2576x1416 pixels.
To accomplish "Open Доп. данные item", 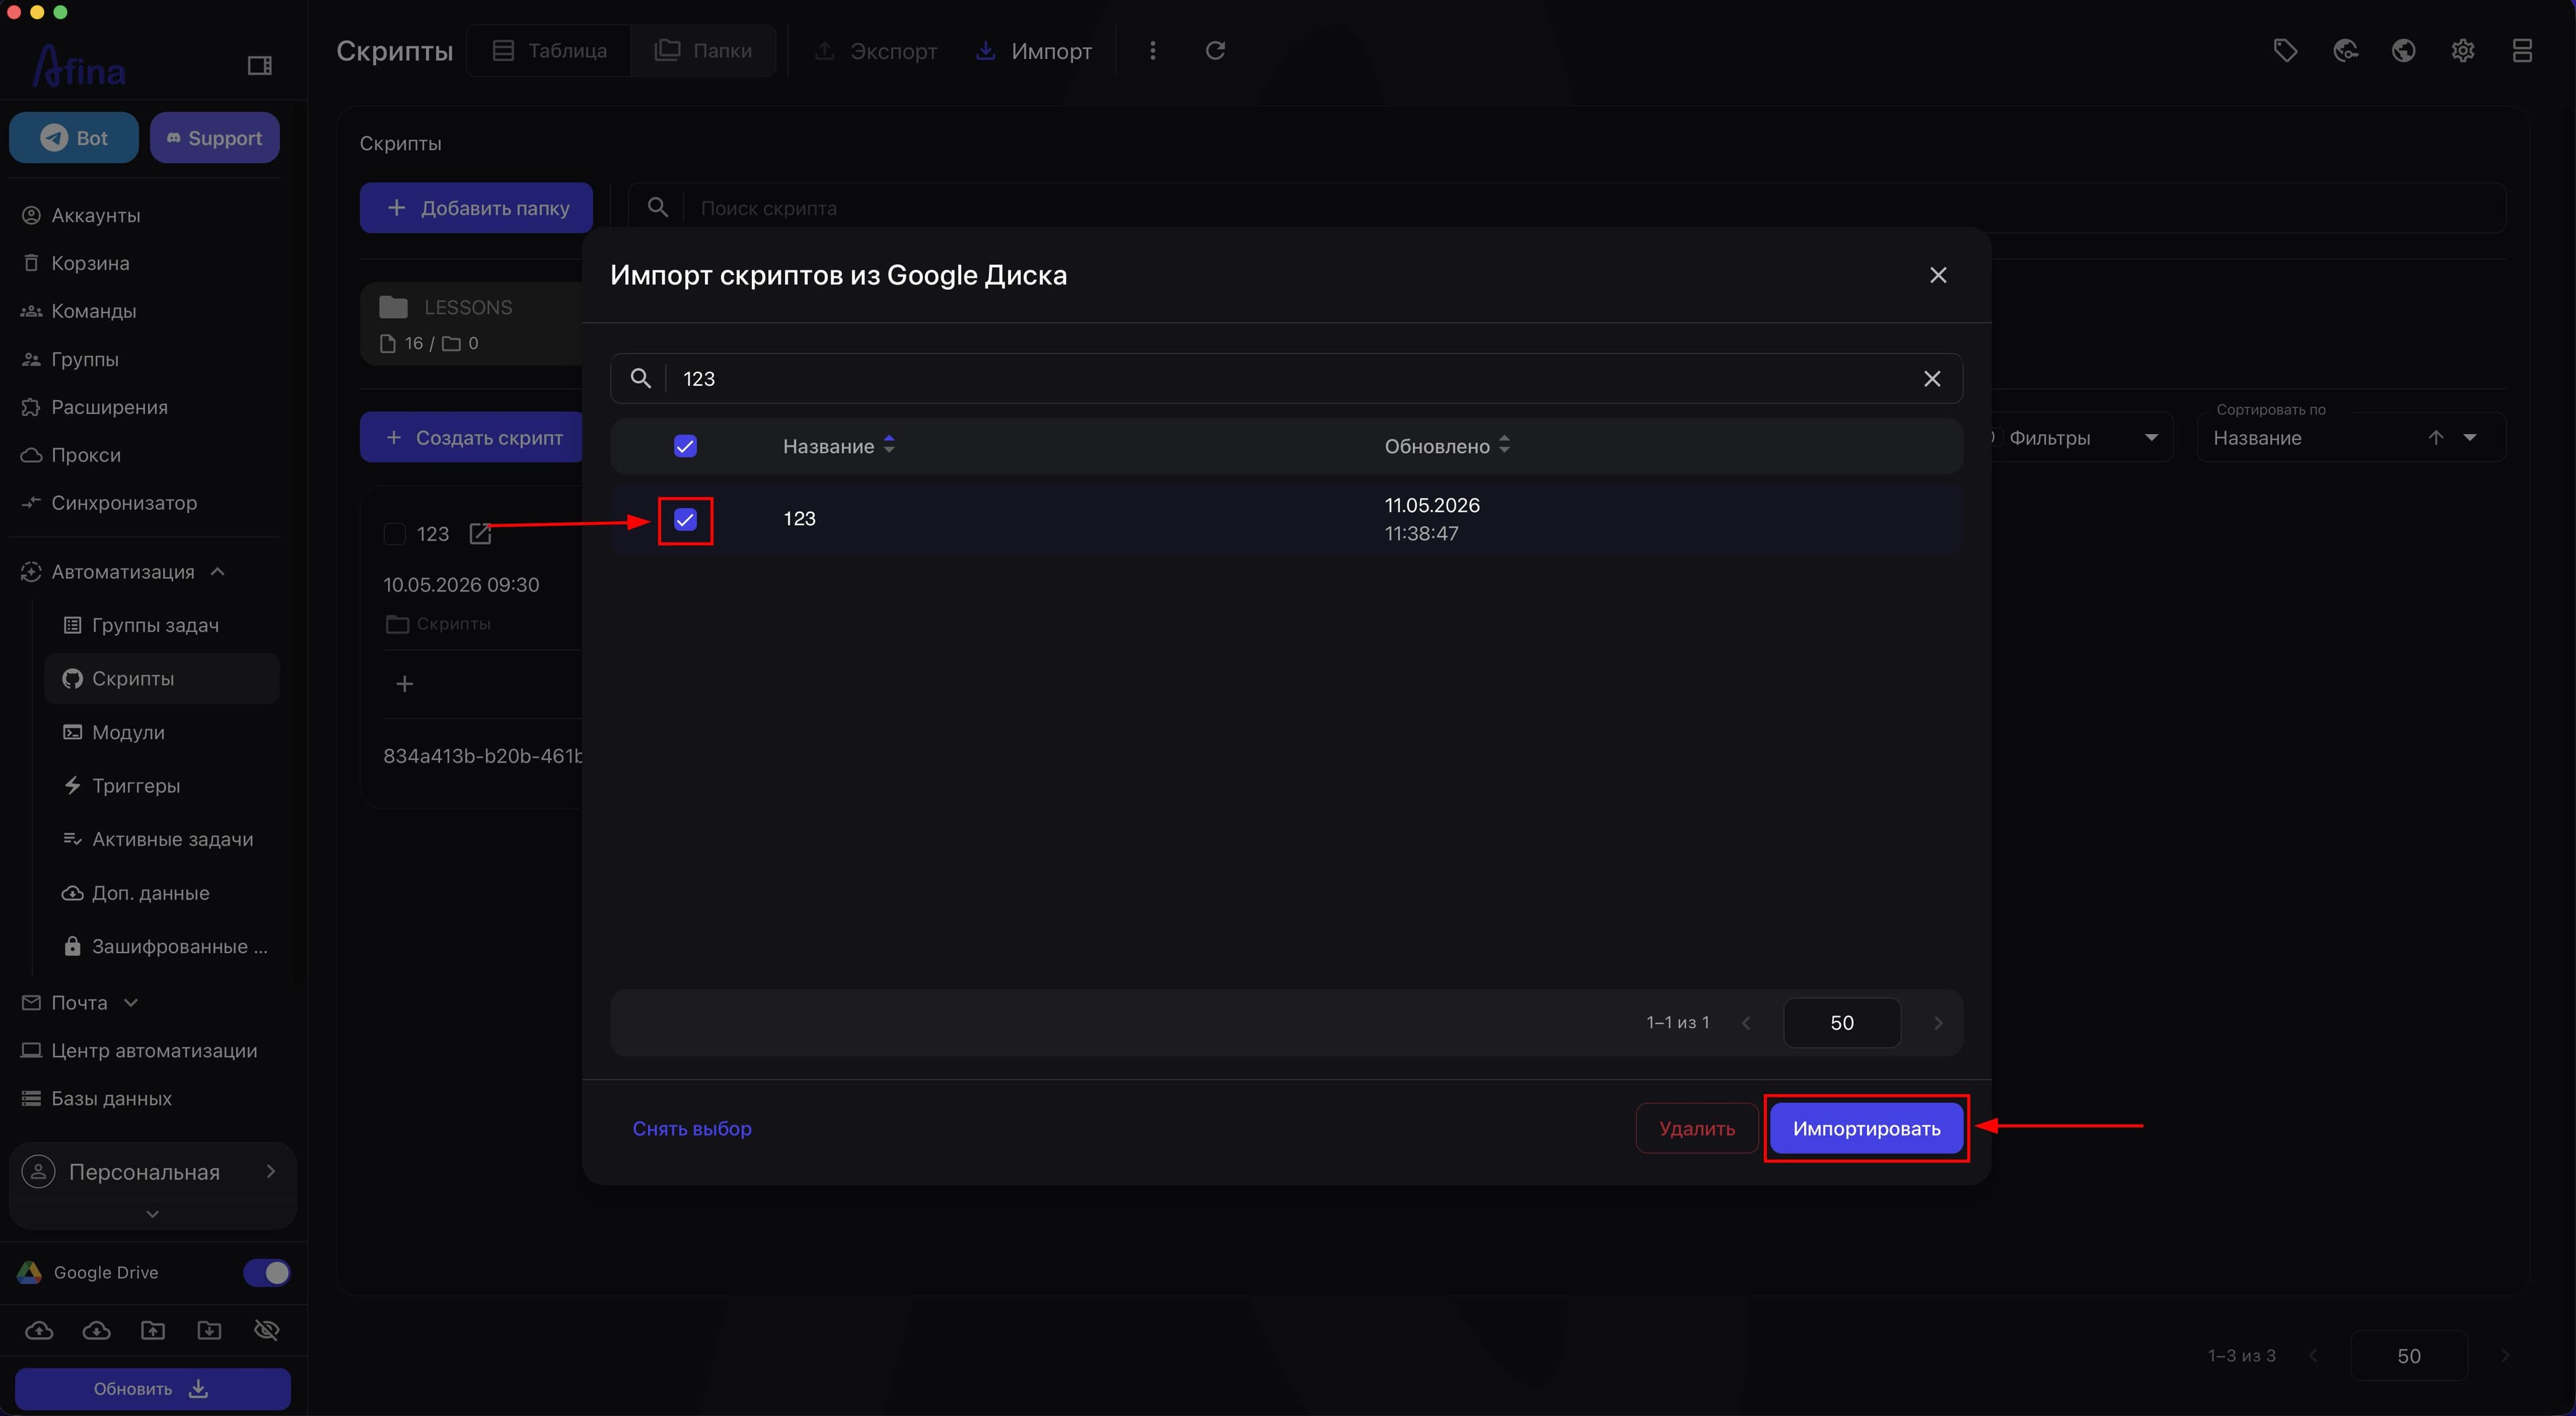I will [150, 893].
